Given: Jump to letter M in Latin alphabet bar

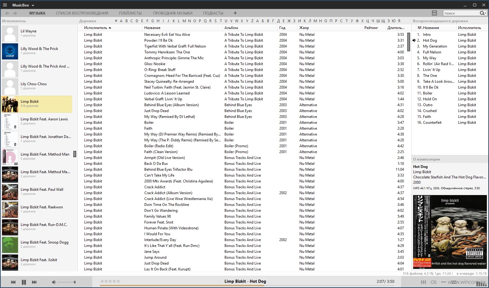Looking at the screenshot, I should pyautogui.click(x=184, y=21).
